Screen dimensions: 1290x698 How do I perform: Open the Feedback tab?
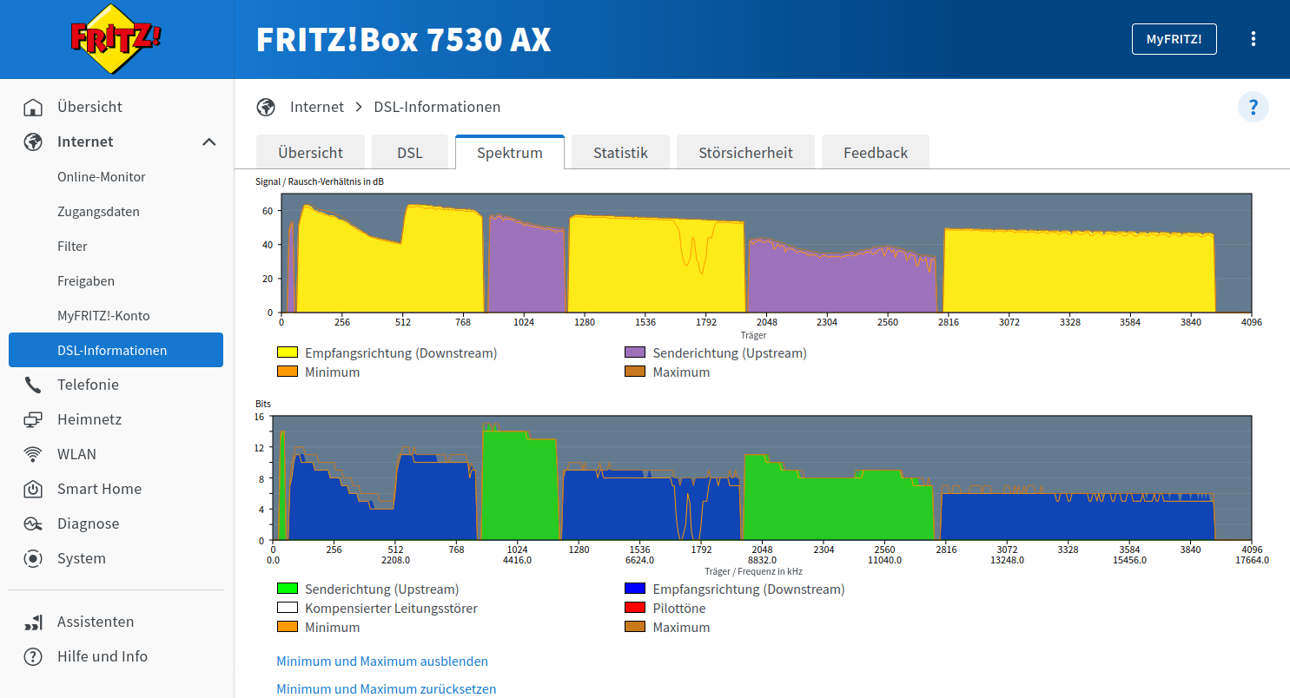point(875,152)
